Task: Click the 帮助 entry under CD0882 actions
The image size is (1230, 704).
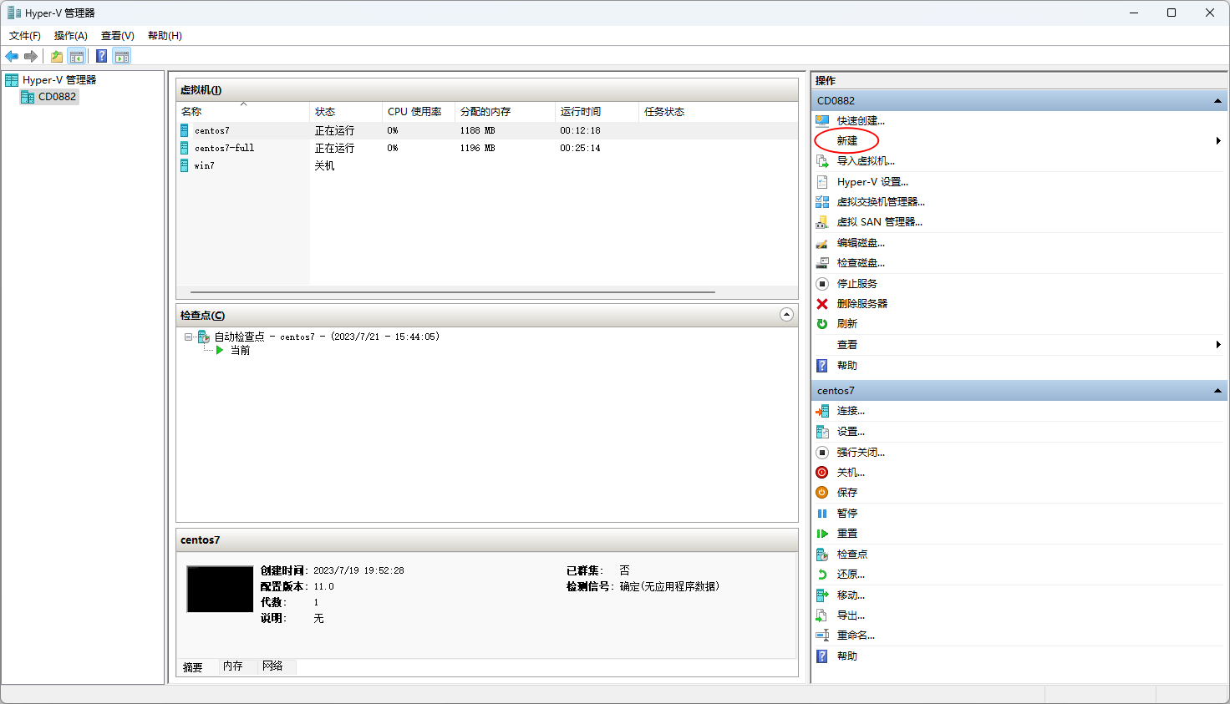Action: point(847,365)
